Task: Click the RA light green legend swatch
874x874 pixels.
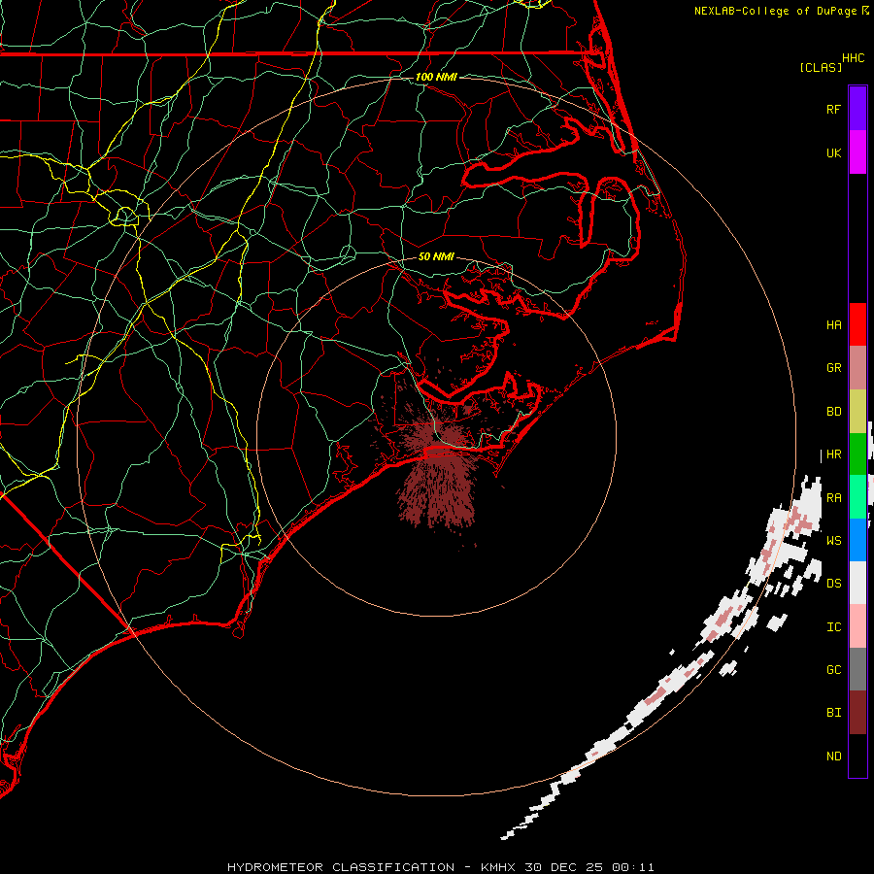Action: coord(857,497)
